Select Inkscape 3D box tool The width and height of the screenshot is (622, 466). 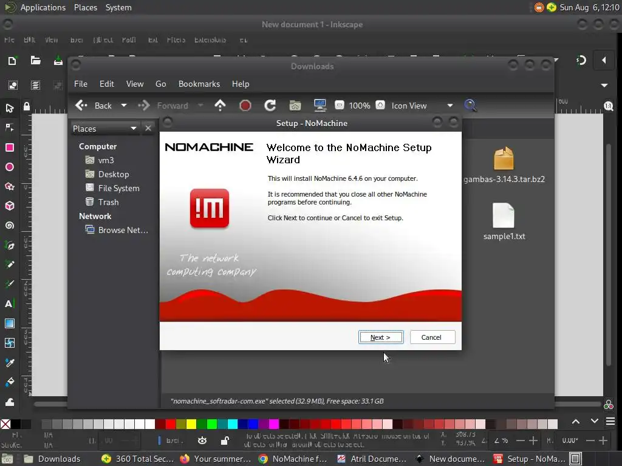10,206
